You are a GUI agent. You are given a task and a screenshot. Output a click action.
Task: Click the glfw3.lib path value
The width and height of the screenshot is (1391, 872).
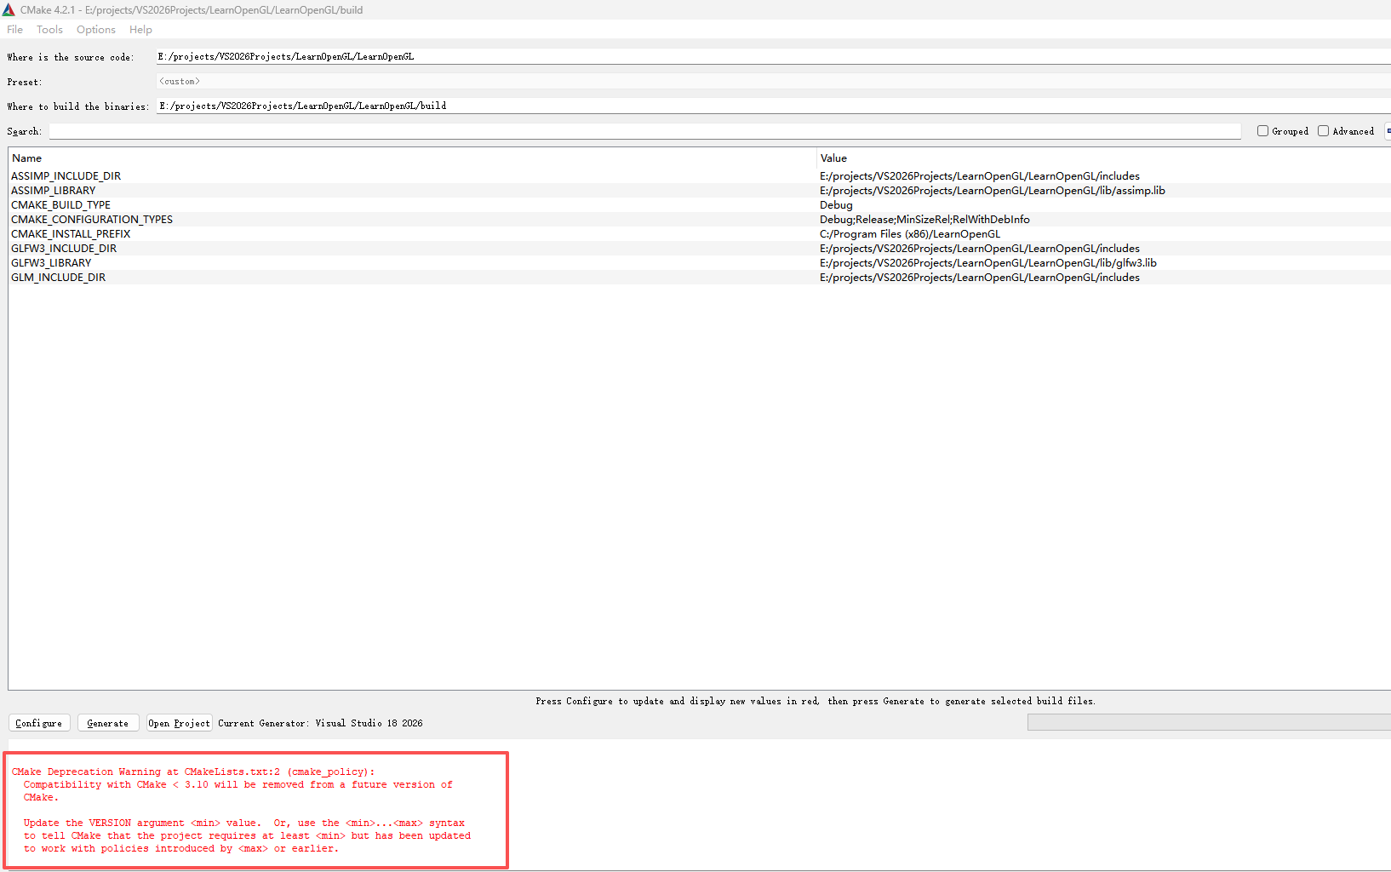pos(988,263)
